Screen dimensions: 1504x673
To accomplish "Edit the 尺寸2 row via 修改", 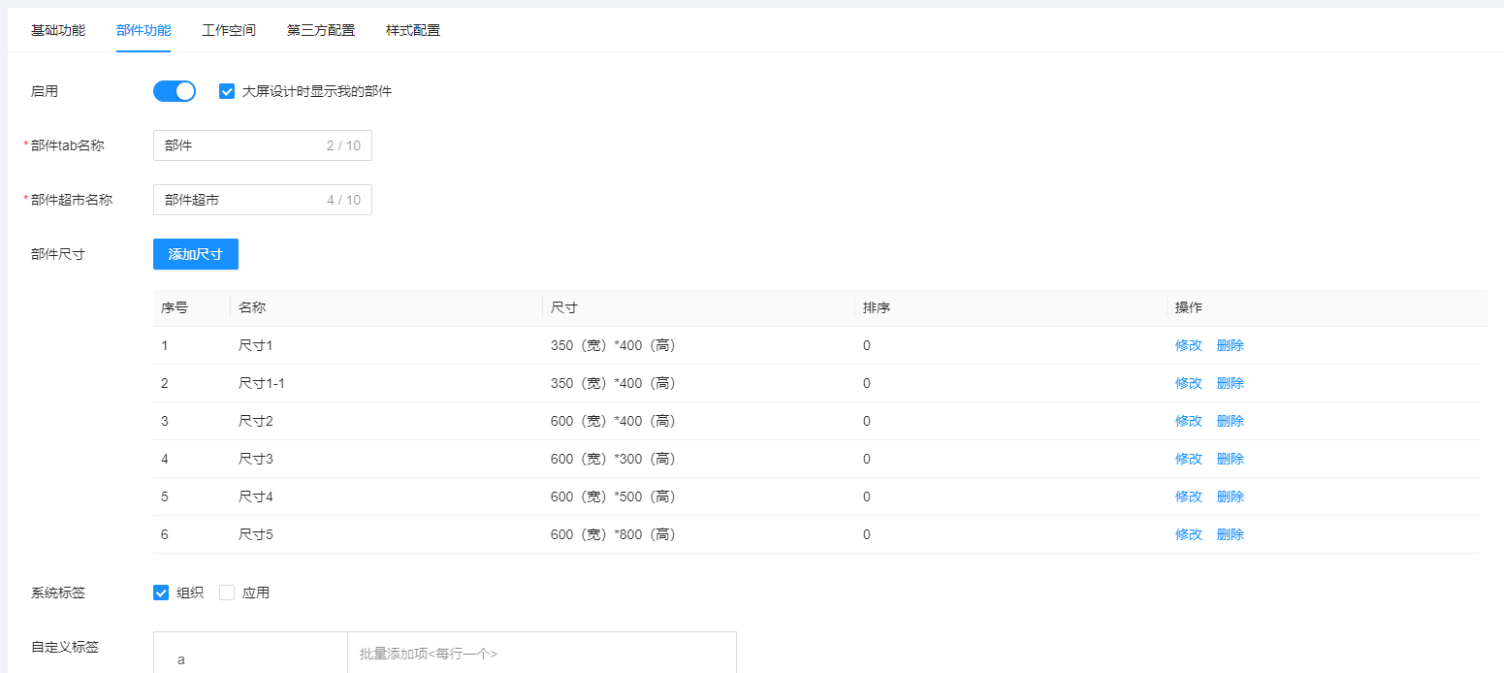I will point(1188,421).
